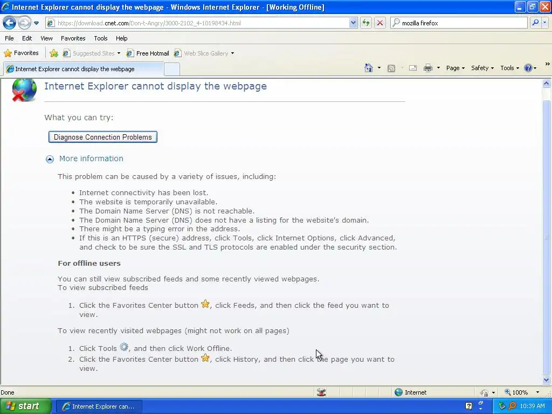Click the Done status text
Screen dimensions: 552x414
[8, 392]
